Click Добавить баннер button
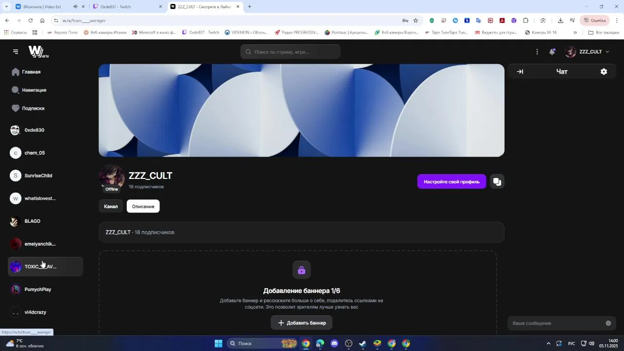Viewport: 624px width, 351px height. tap(301, 323)
